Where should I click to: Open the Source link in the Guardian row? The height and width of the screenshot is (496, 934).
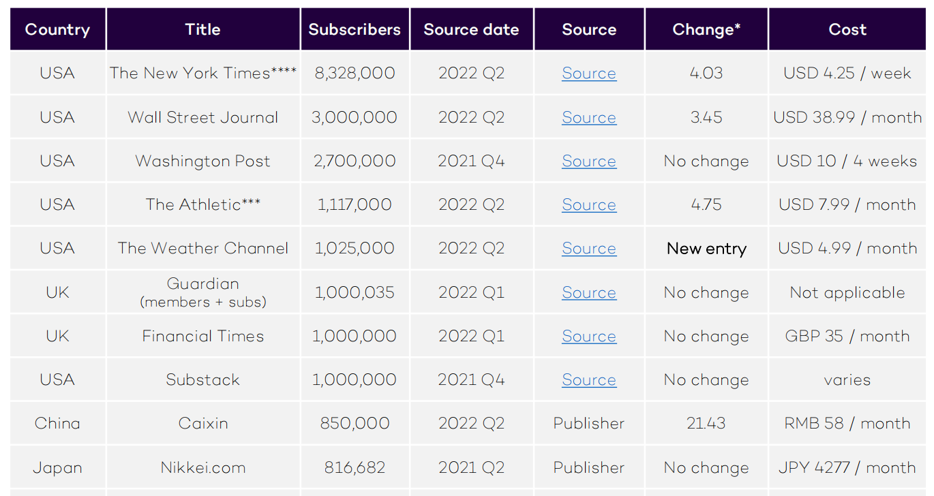tap(589, 292)
